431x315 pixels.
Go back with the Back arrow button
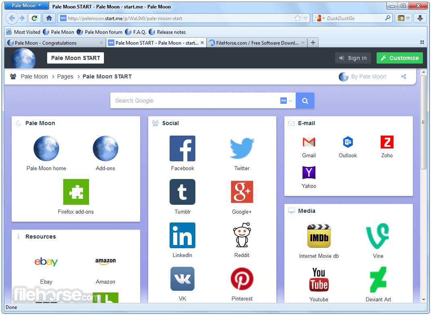[12, 19]
